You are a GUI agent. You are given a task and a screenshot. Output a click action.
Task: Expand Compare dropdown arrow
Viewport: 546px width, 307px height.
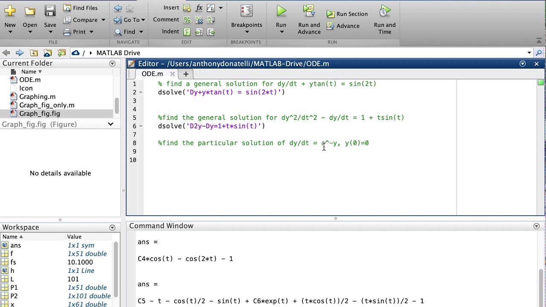[x=103, y=20]
